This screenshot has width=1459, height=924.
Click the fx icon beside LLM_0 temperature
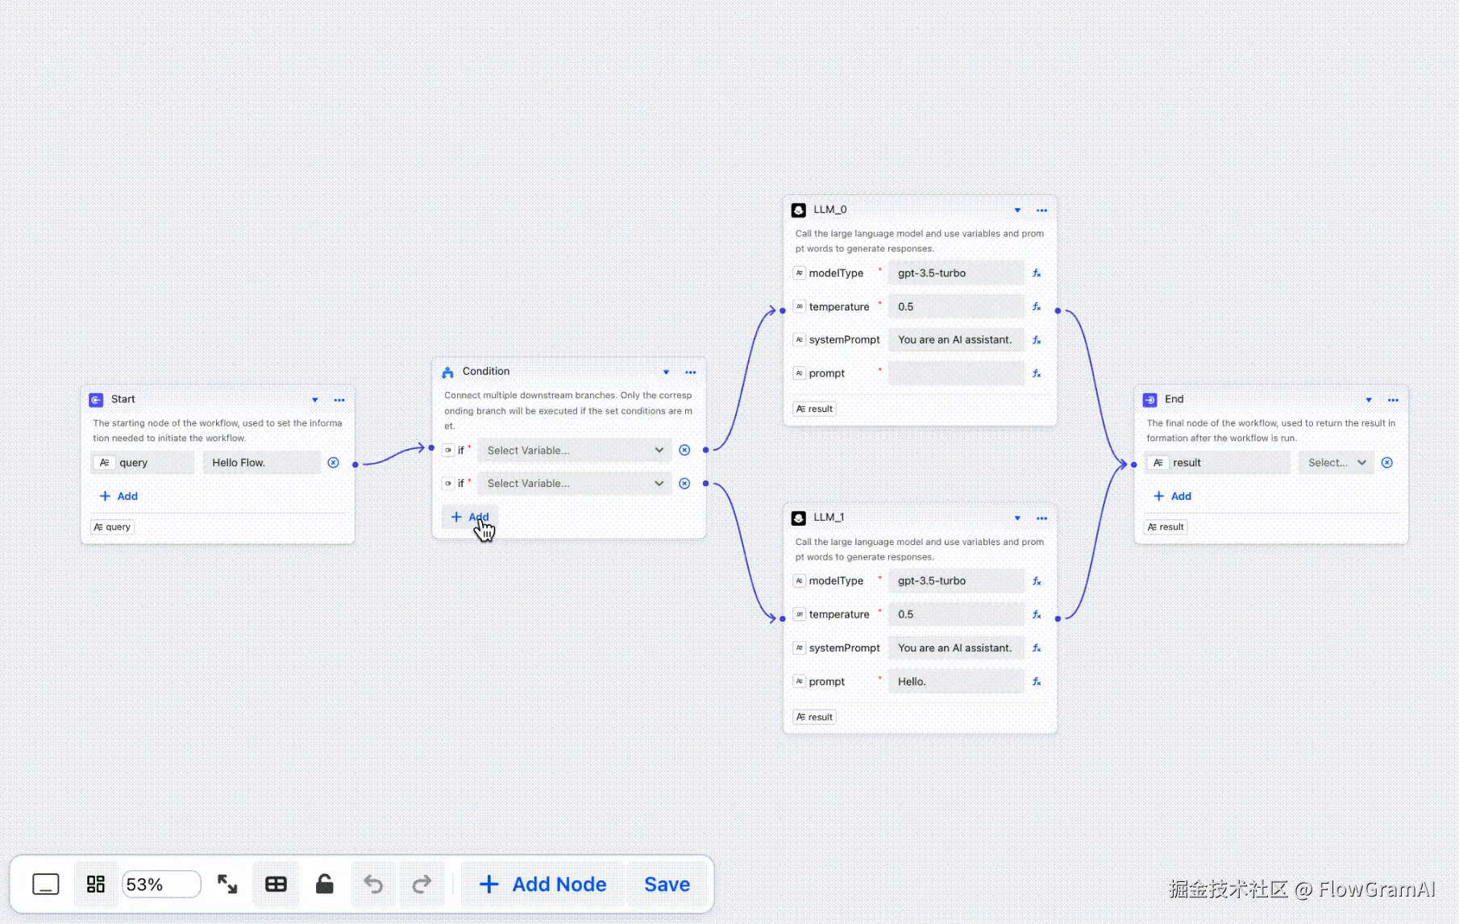pos(1037,306)
